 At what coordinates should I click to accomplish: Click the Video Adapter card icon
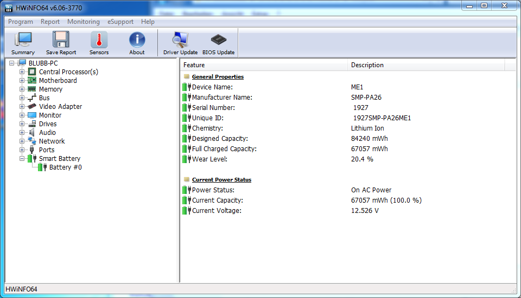coord(32,106)
